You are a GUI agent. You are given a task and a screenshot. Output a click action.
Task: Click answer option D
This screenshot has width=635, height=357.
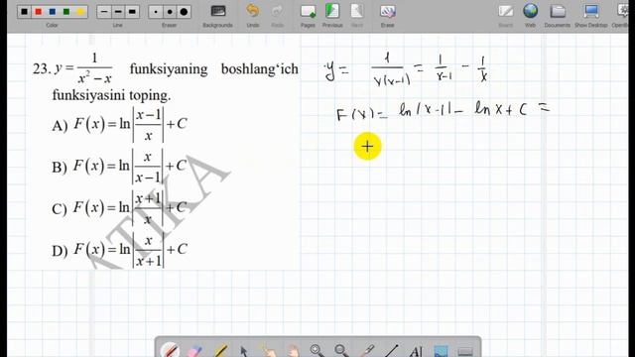(x=119, y=250)
